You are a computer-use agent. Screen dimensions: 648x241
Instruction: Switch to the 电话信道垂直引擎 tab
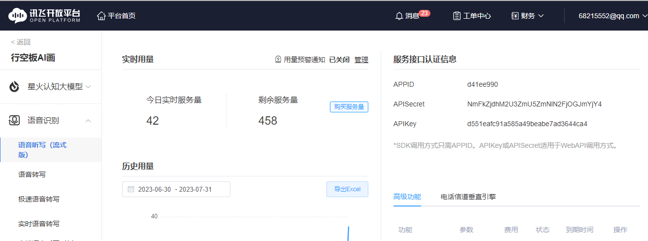[x=468, y=197]
